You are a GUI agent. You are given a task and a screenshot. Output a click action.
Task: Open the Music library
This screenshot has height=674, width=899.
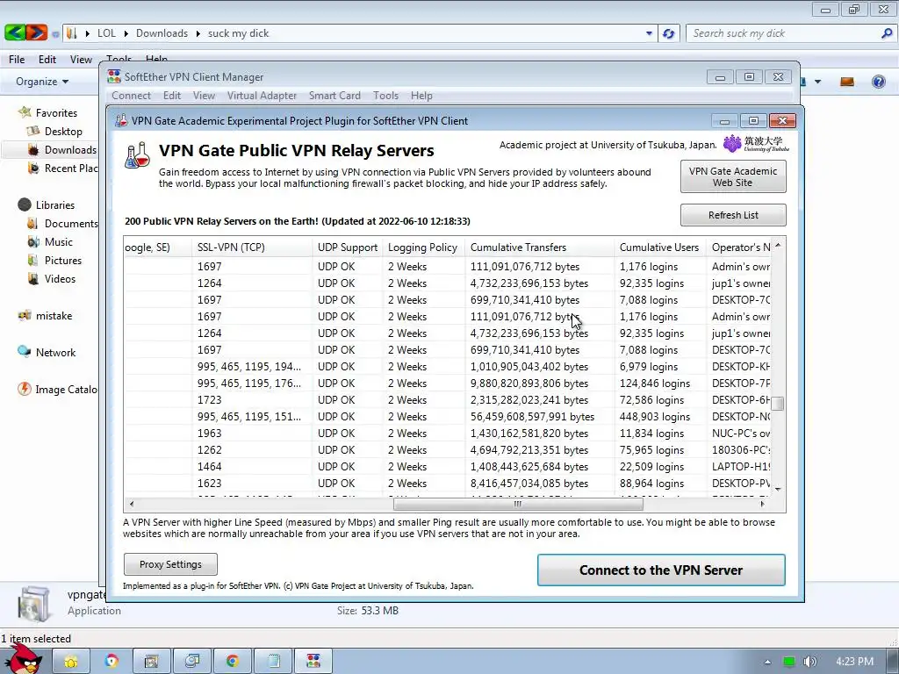point(50,242)
